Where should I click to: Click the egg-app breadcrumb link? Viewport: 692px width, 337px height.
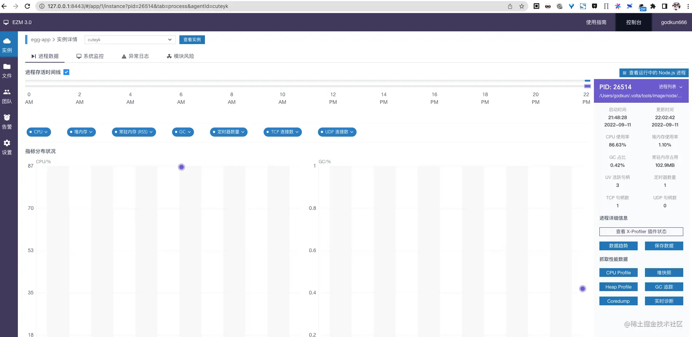click(x=40, y=40)
